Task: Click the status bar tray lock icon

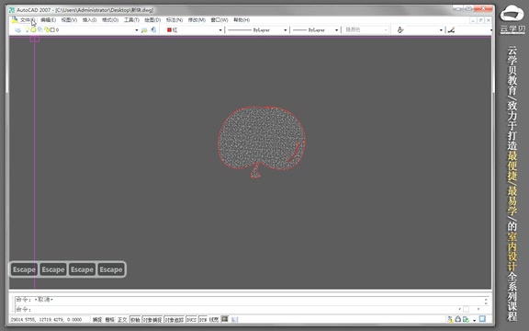Action: pos(457,319)
